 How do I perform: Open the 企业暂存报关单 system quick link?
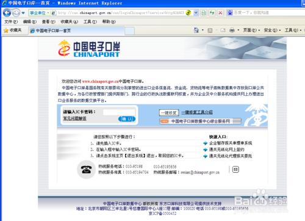[231, 143]
